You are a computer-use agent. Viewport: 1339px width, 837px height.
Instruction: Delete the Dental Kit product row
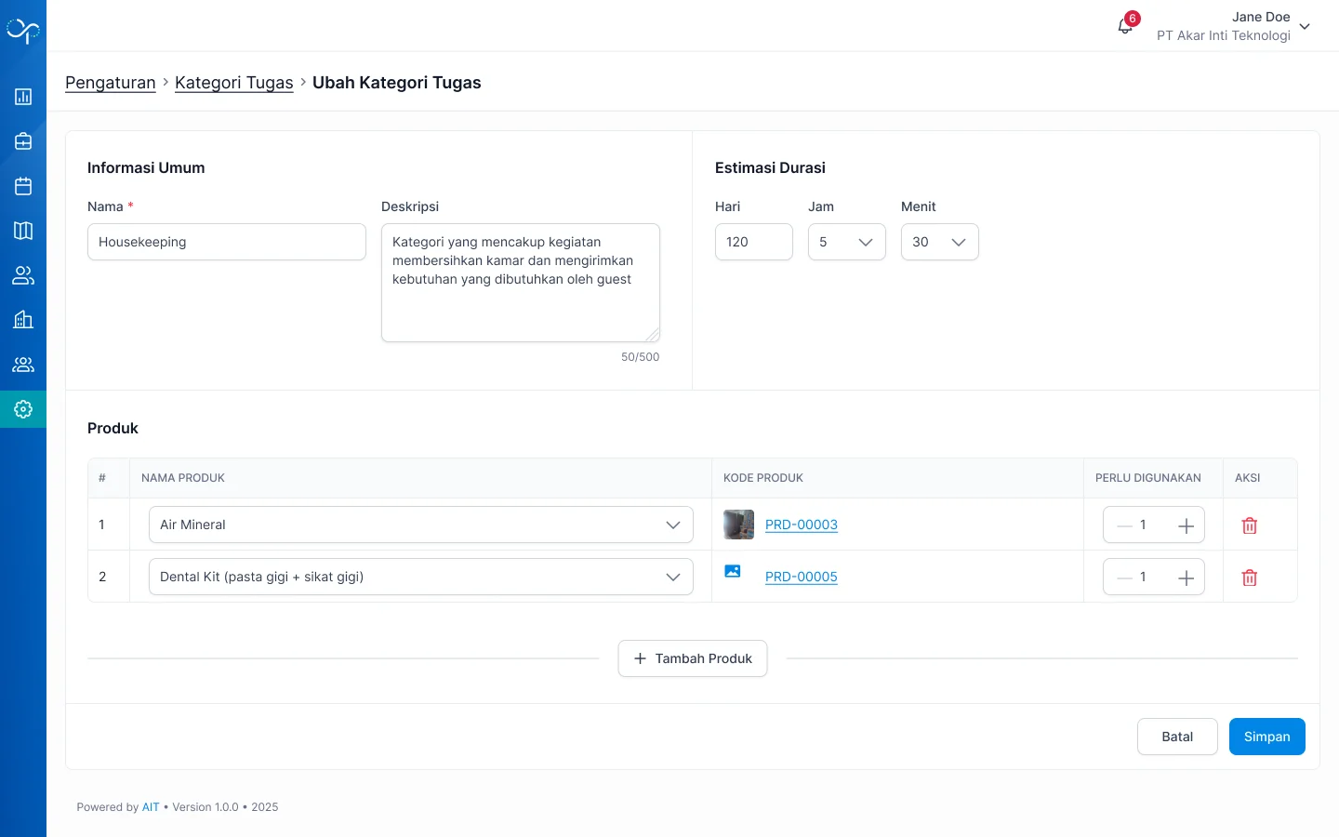(x=1250, y=578)
